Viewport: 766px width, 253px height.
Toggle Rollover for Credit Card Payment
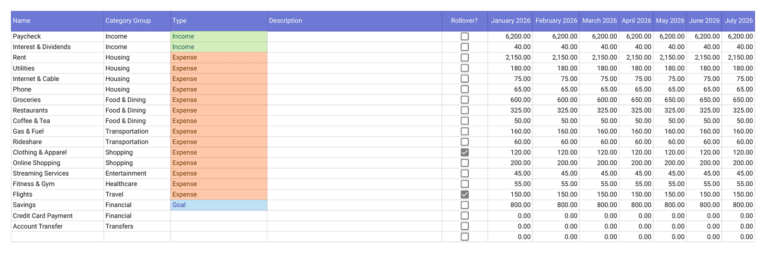464,216
